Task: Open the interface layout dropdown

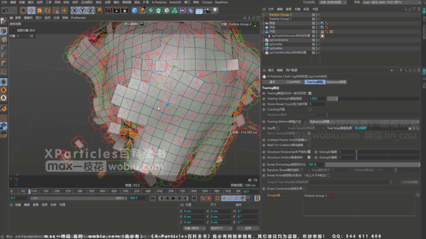Action: (x=391, y=2)
